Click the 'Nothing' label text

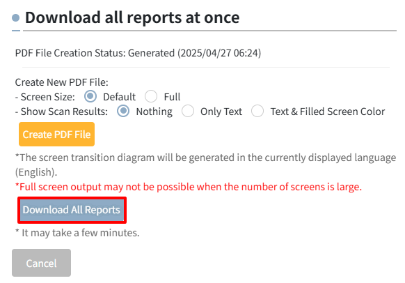tap(154, 112)
